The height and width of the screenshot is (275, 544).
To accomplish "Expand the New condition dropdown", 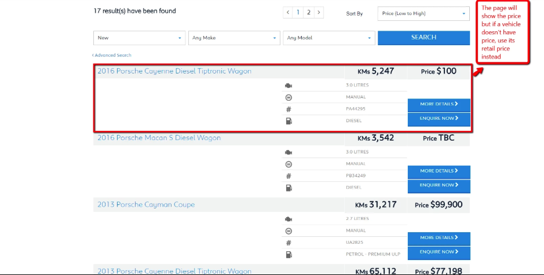I will [139, 38].
